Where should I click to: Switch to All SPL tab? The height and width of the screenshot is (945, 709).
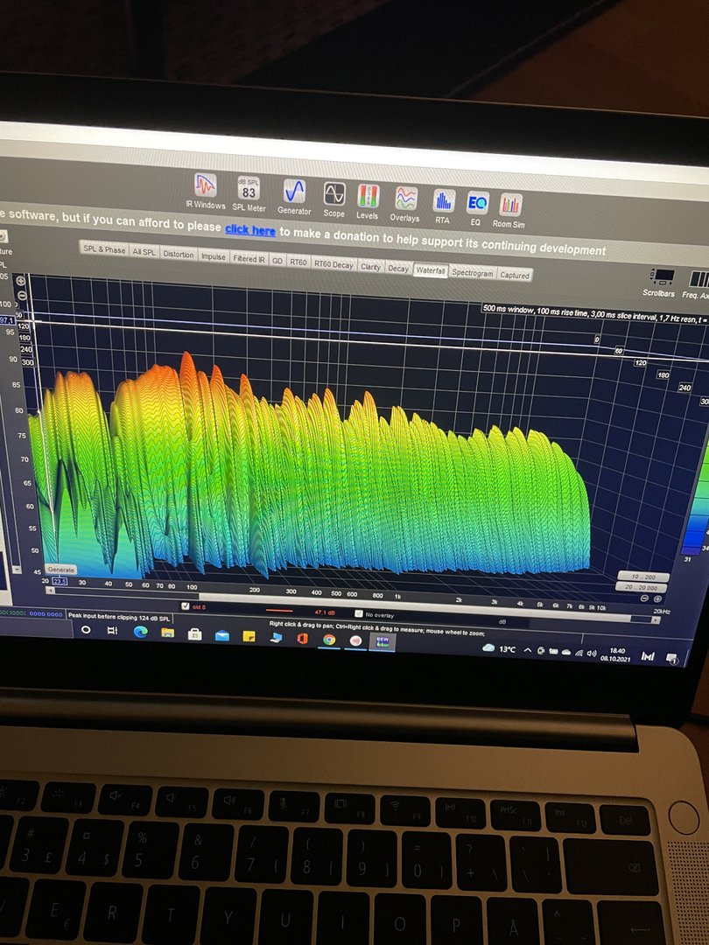144,252
